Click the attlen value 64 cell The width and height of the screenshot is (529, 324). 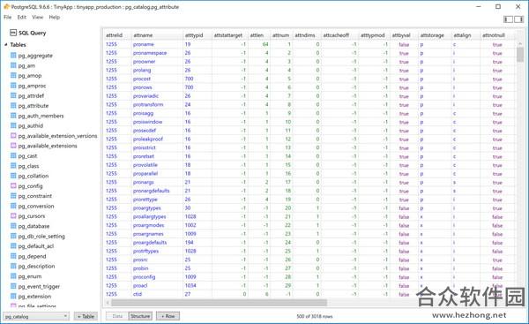point(259,44)
